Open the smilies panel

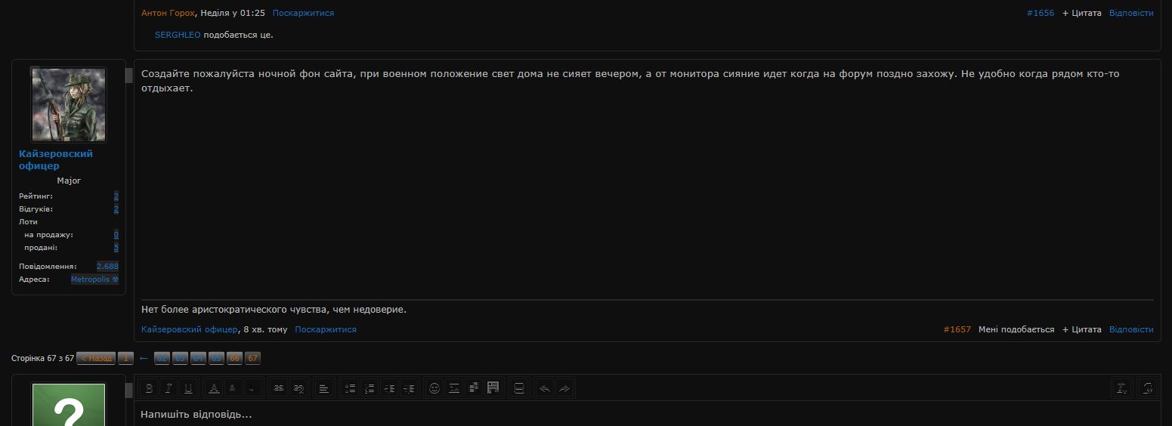(x=434, y=388)
